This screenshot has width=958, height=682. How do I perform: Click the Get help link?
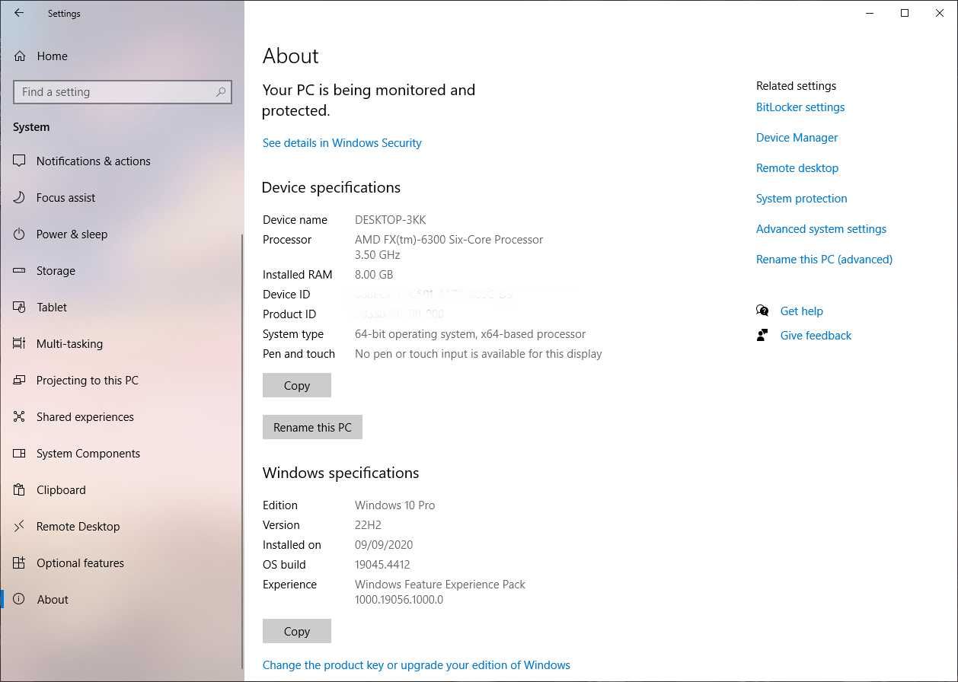[x=801, y=311]
